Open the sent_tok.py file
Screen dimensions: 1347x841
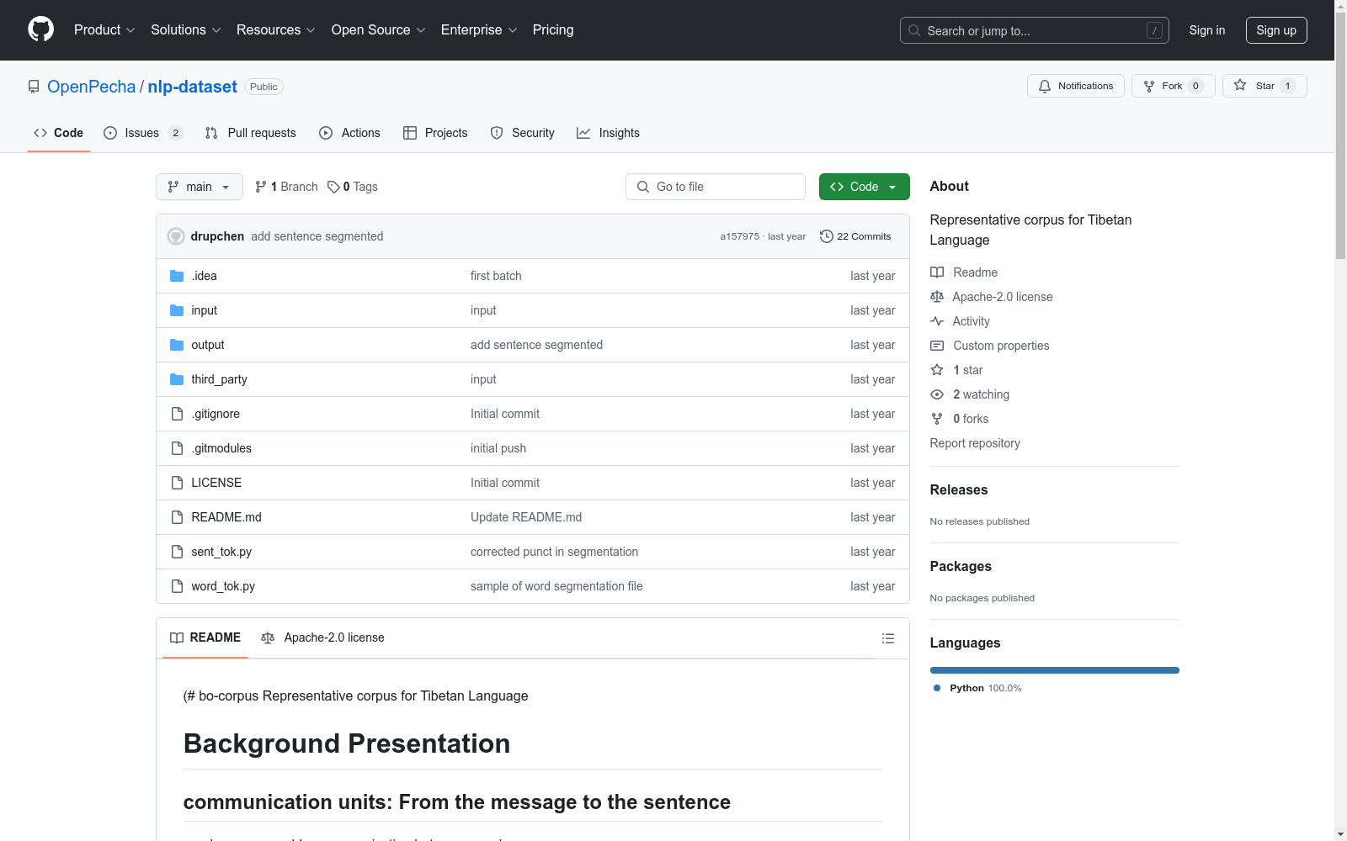point(221,552)
